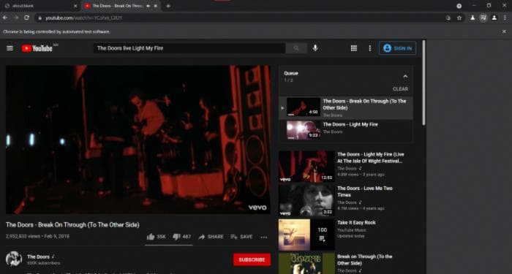Open a new browser tab

point(167,6)
